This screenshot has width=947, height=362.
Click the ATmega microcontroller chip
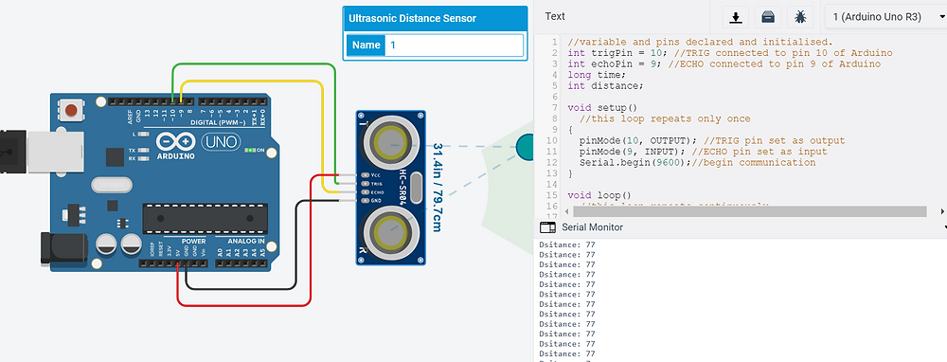click(x=205, y=218)
